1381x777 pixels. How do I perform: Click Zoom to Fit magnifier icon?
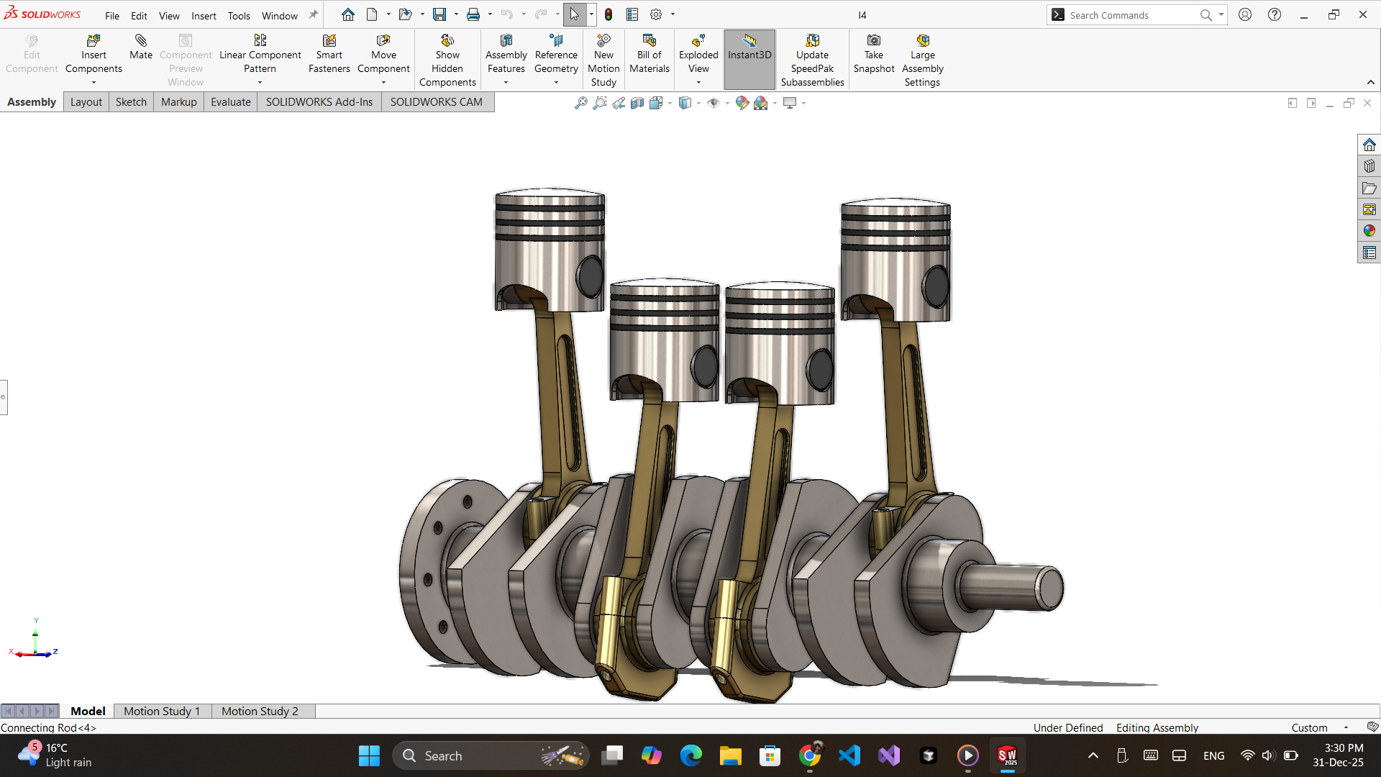tap(581, 103)
